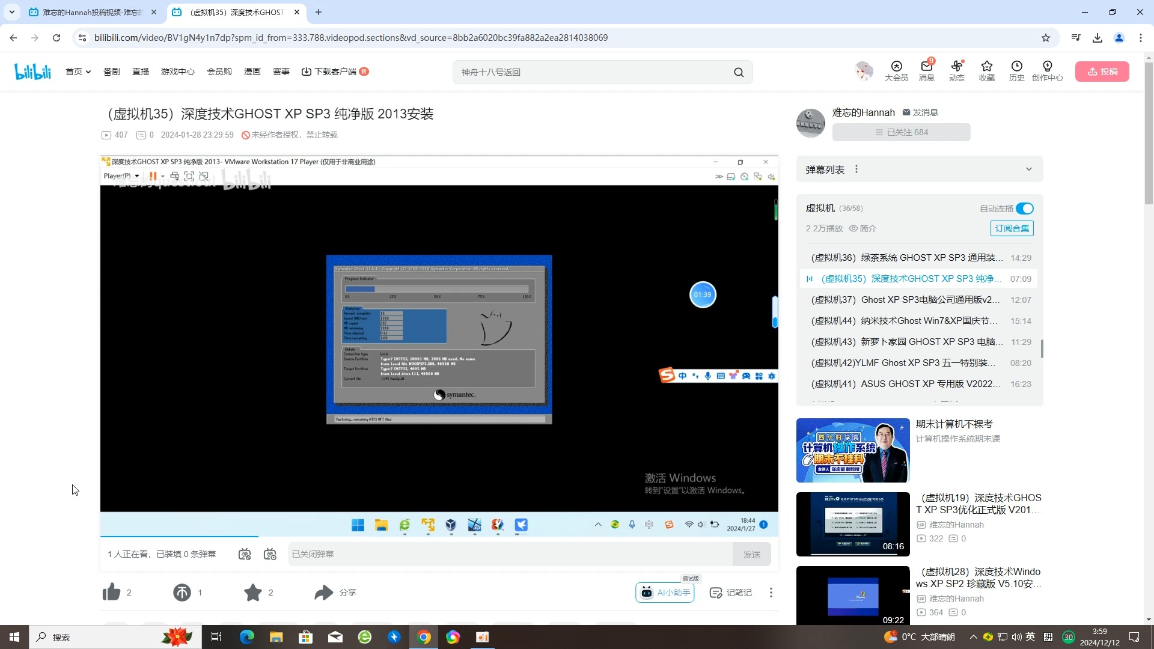Screen dimensions: 1154x649
Task: Show hidden system tray icons
Action: (x=973, y=637)
